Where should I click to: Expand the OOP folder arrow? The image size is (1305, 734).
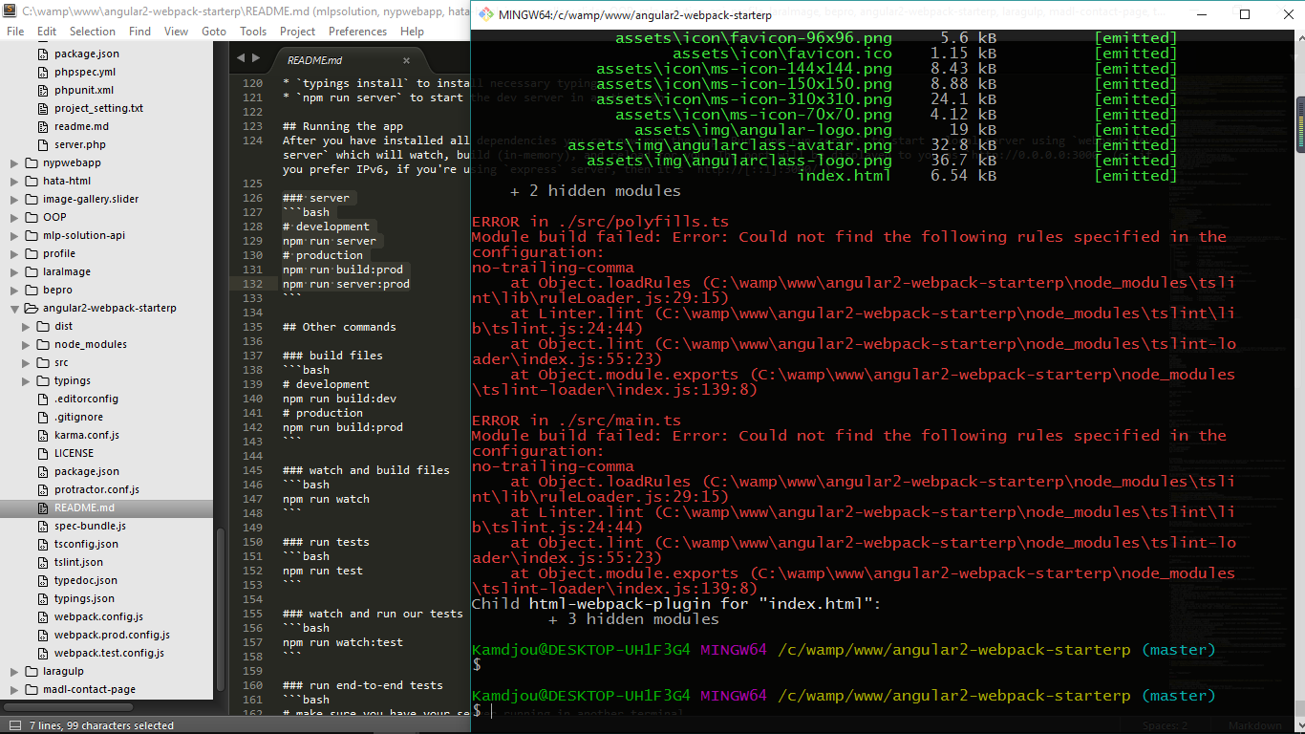(x=14, y=217)
